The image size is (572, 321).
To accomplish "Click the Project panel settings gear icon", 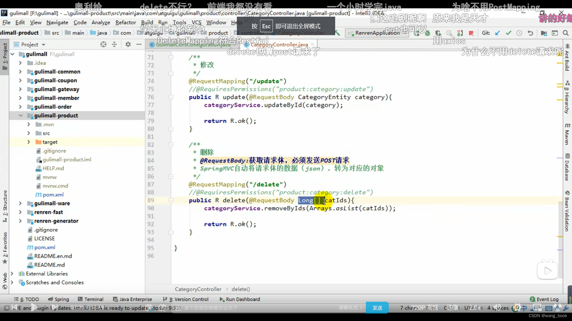I will 128,44.
